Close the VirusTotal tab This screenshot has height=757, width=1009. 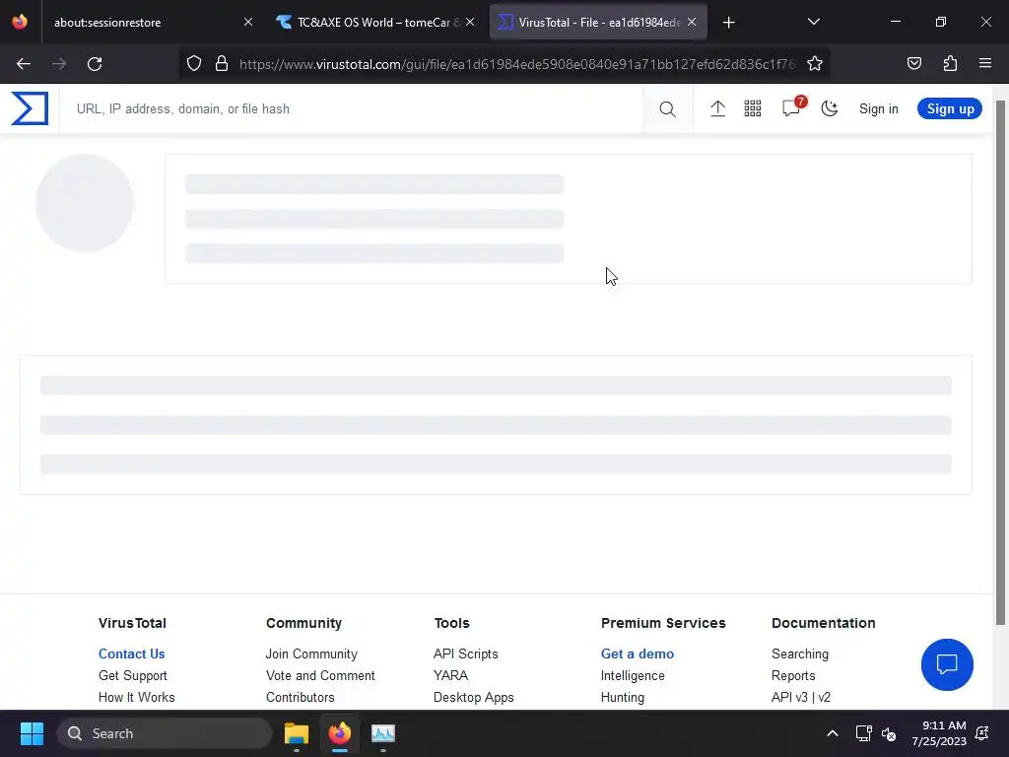tap(692, 23)
